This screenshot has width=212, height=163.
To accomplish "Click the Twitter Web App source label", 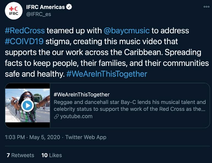I will (x=86, y=137).
